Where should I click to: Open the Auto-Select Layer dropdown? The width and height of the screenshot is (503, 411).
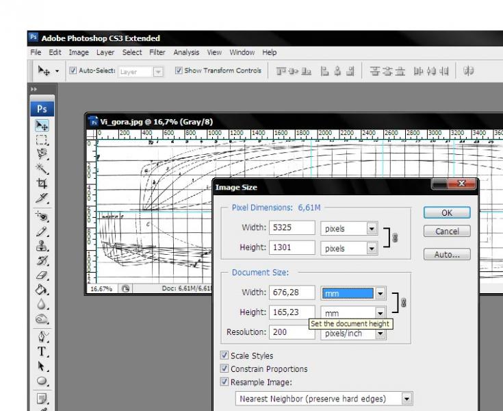158,72
